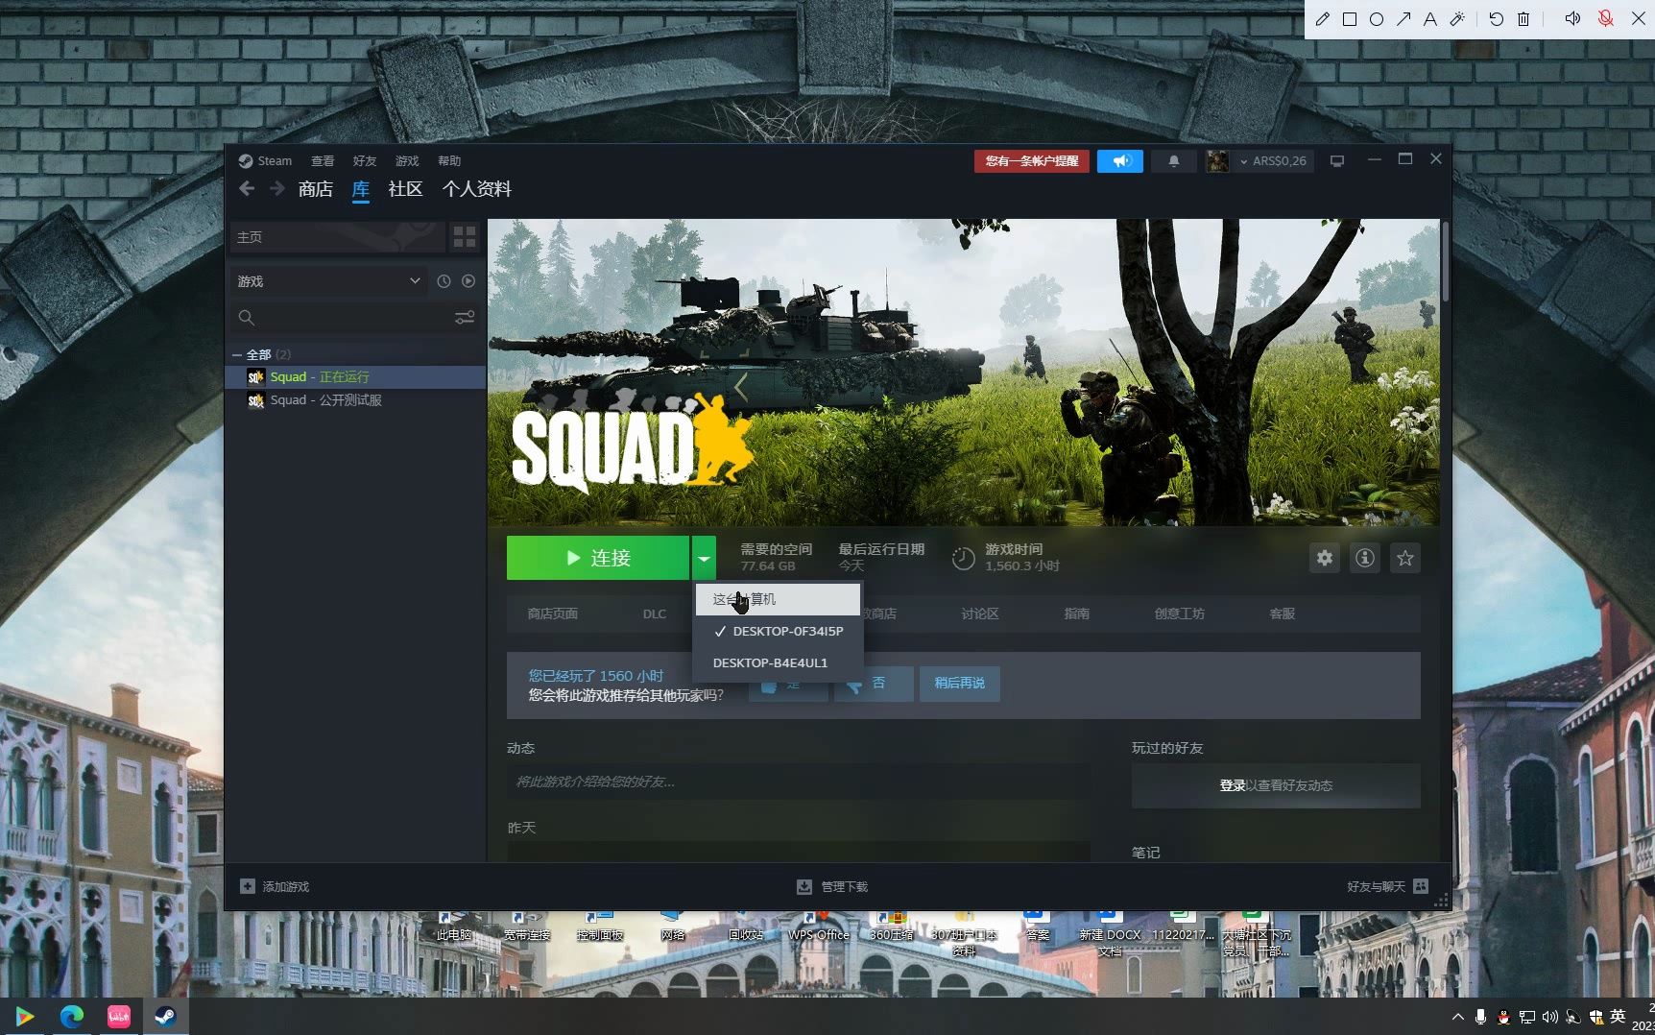Click the user avatar in the Steam header
This screenshot has height=1035, width=1655.
coord(1217,161)
